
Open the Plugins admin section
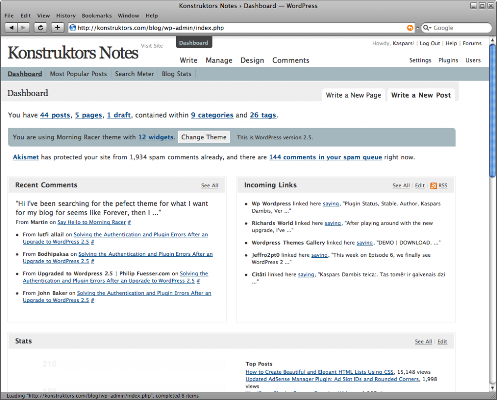[x=448, y=60]
